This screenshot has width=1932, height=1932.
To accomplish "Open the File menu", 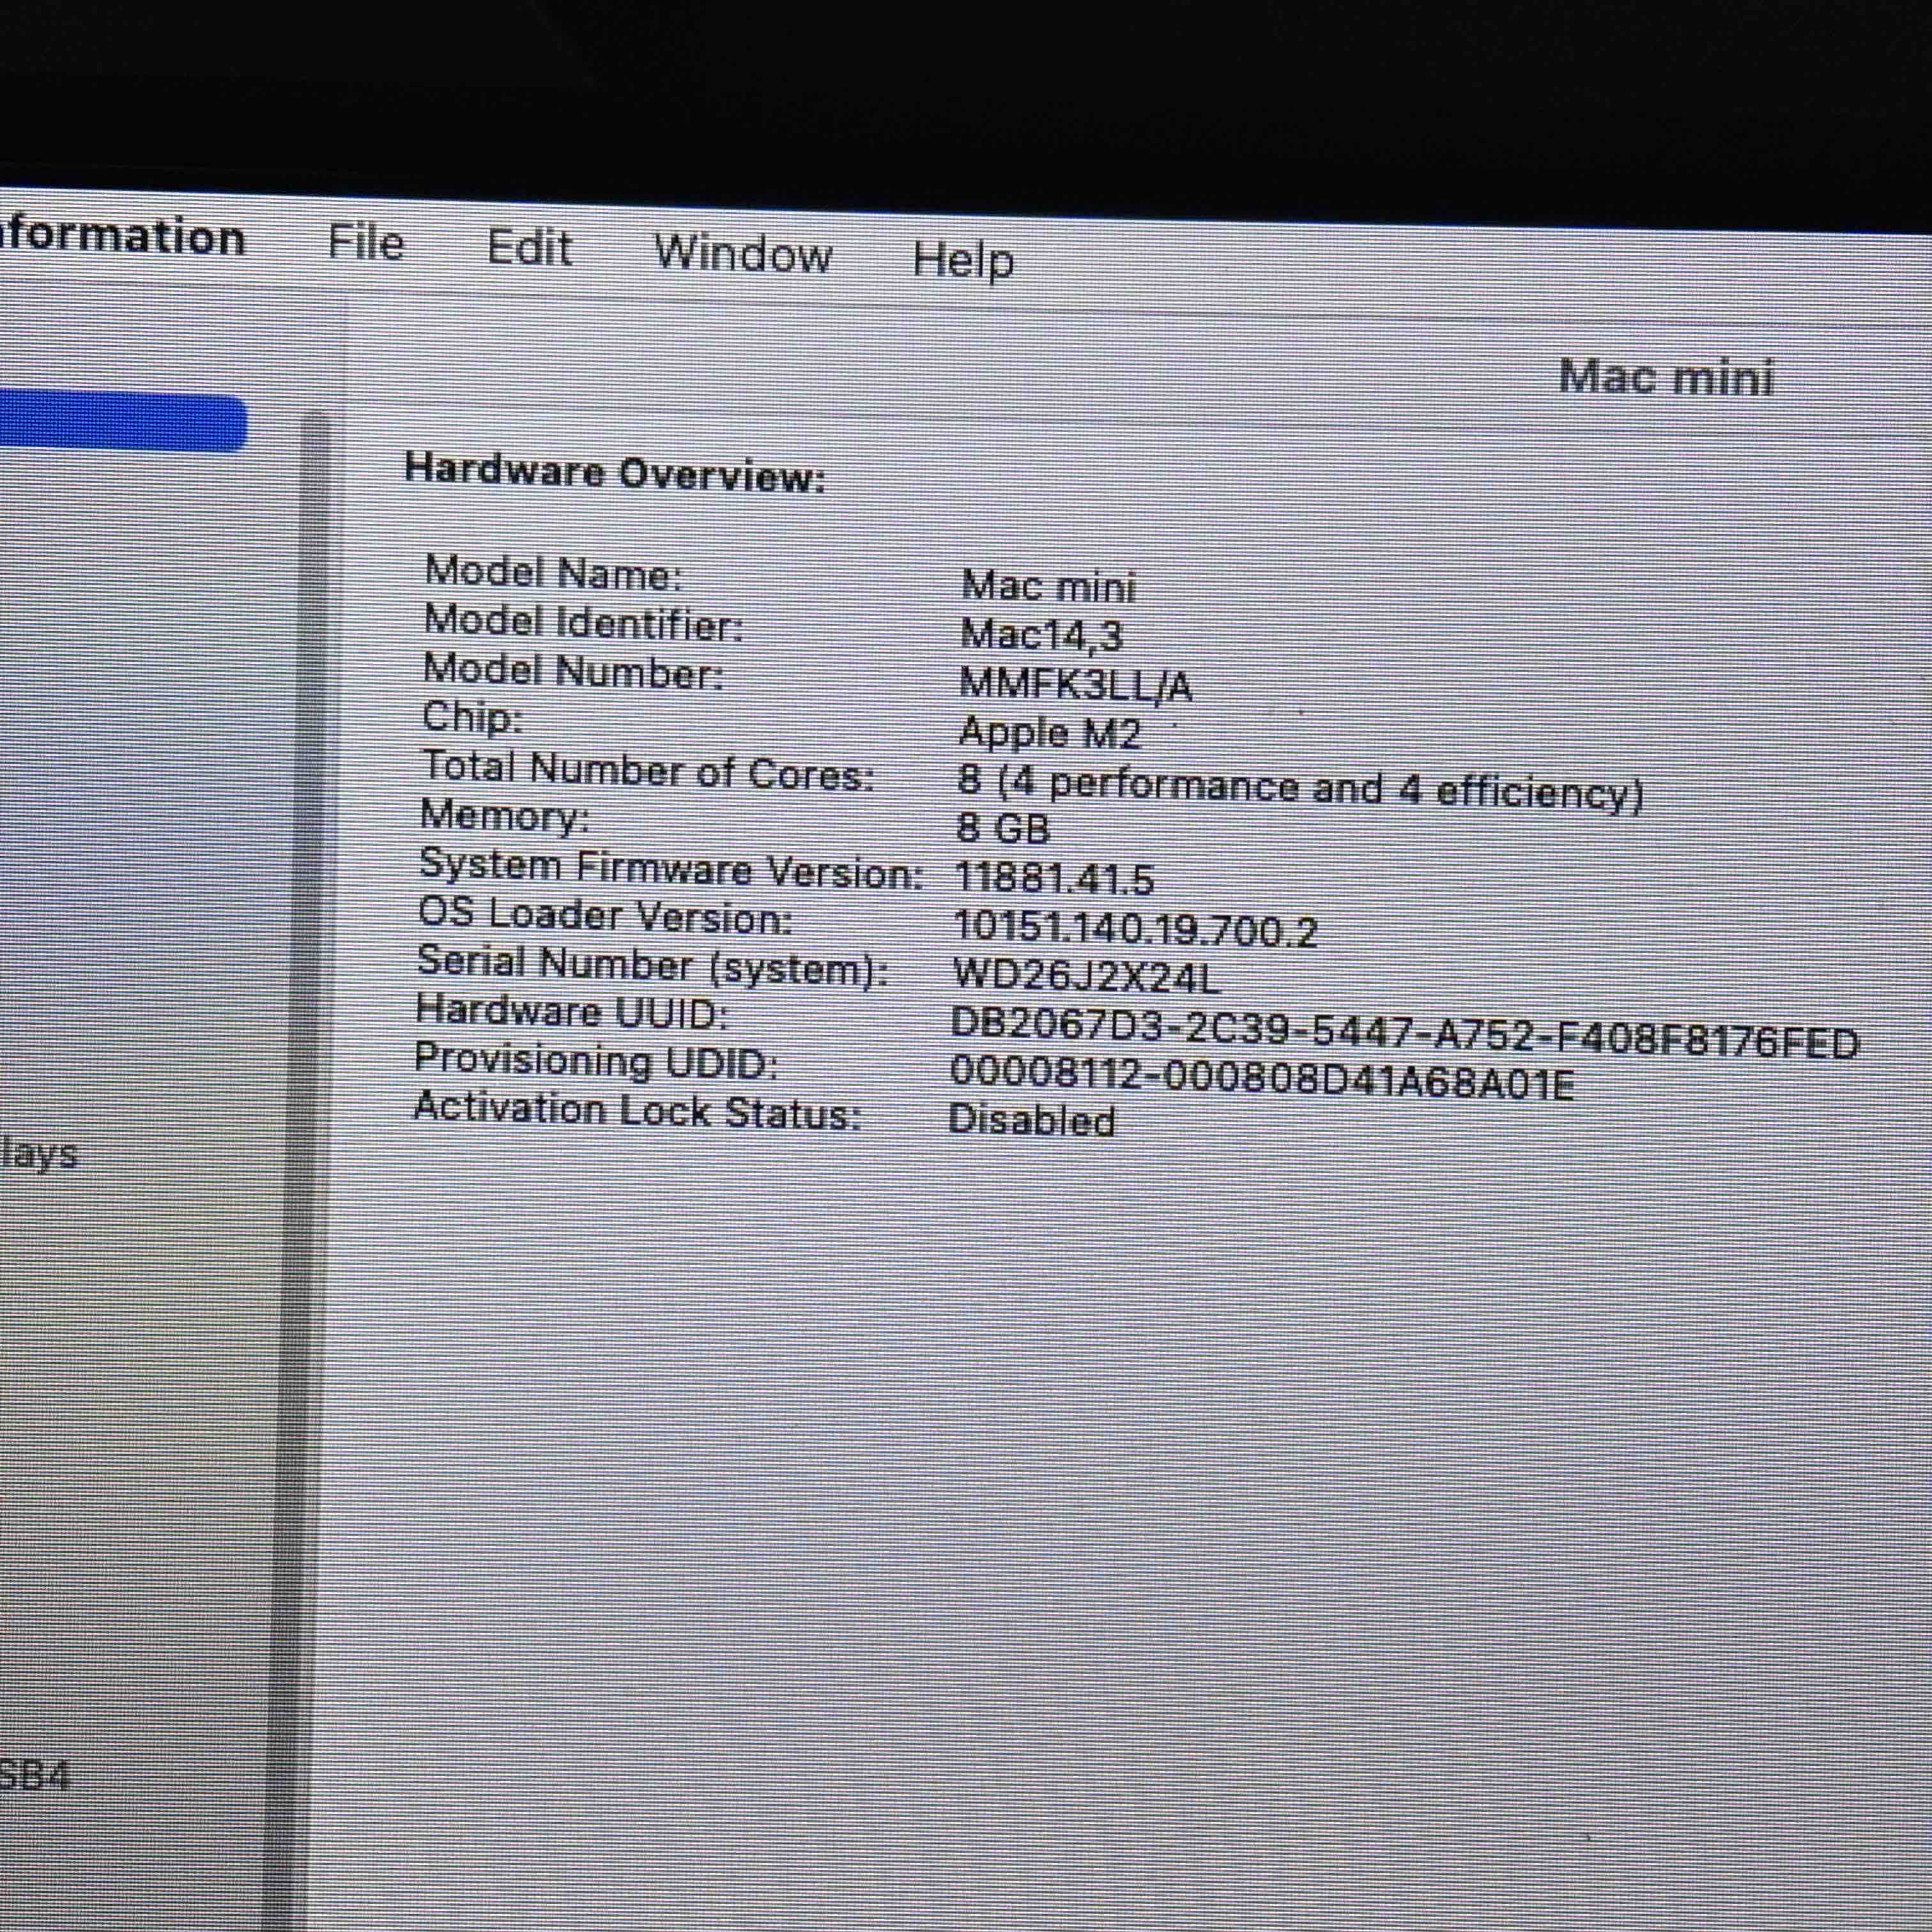I will pos(366,243).
